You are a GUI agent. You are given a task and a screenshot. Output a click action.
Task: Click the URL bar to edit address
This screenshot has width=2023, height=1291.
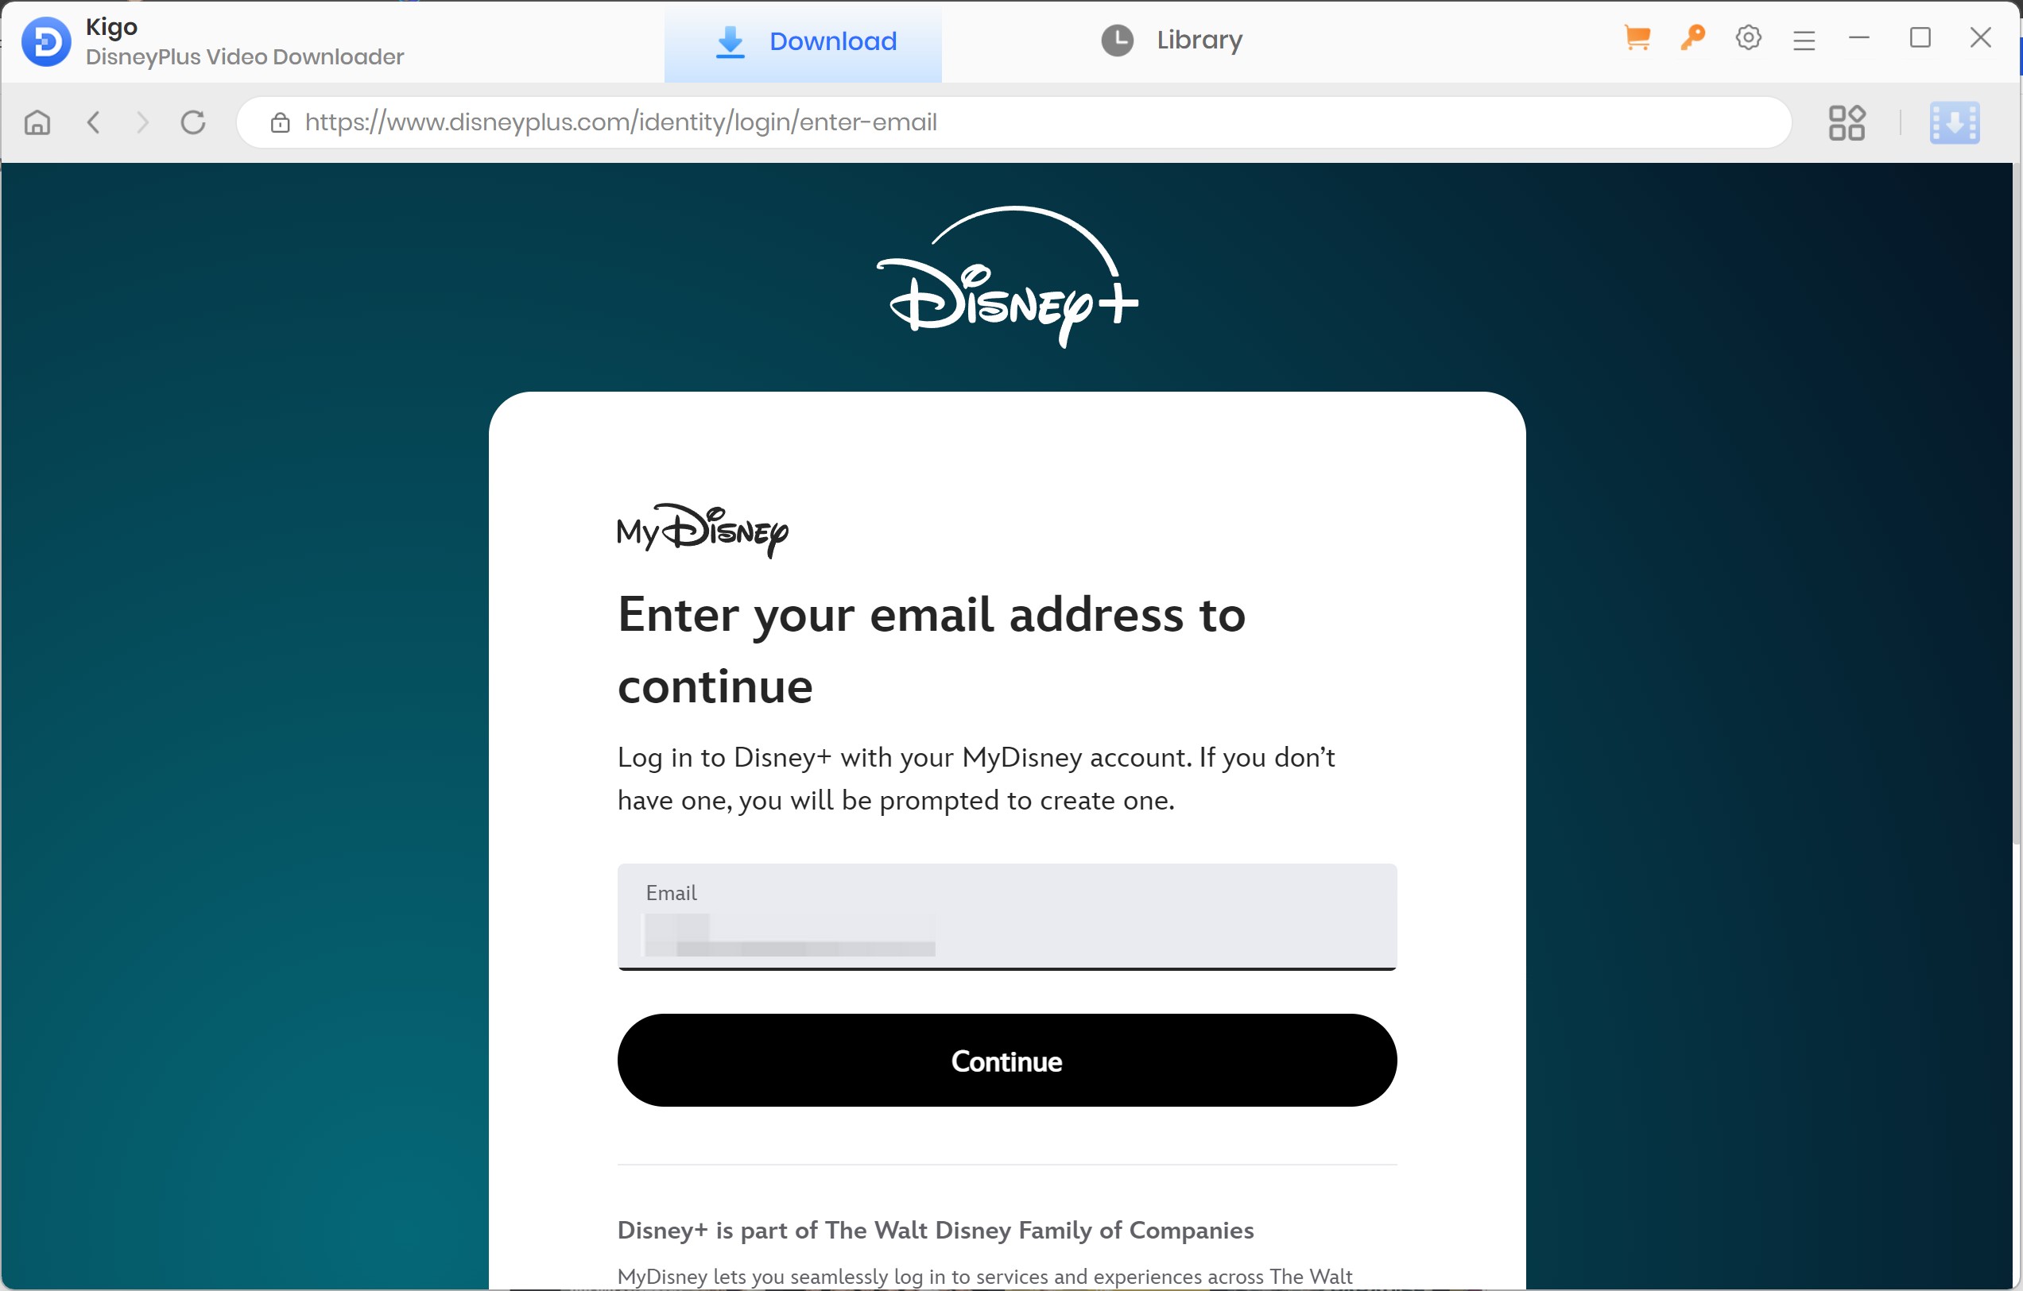(x=1011, y=122)
